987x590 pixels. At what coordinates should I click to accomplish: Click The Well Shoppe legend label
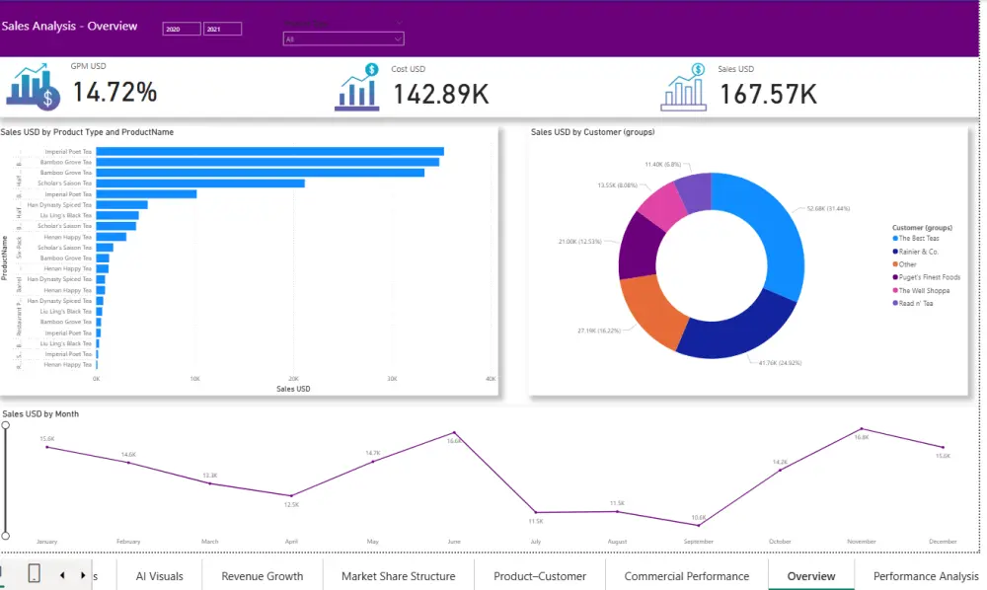click(x=924, y=291)
